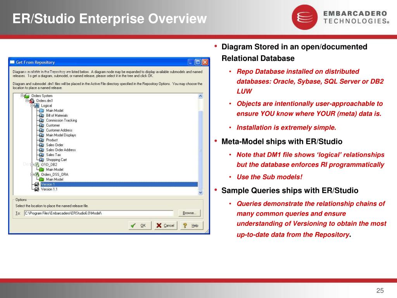Click the Shopping Cart submodel icon
The image size is (397, 298).
pyautogui.click(x=41, y=159)
